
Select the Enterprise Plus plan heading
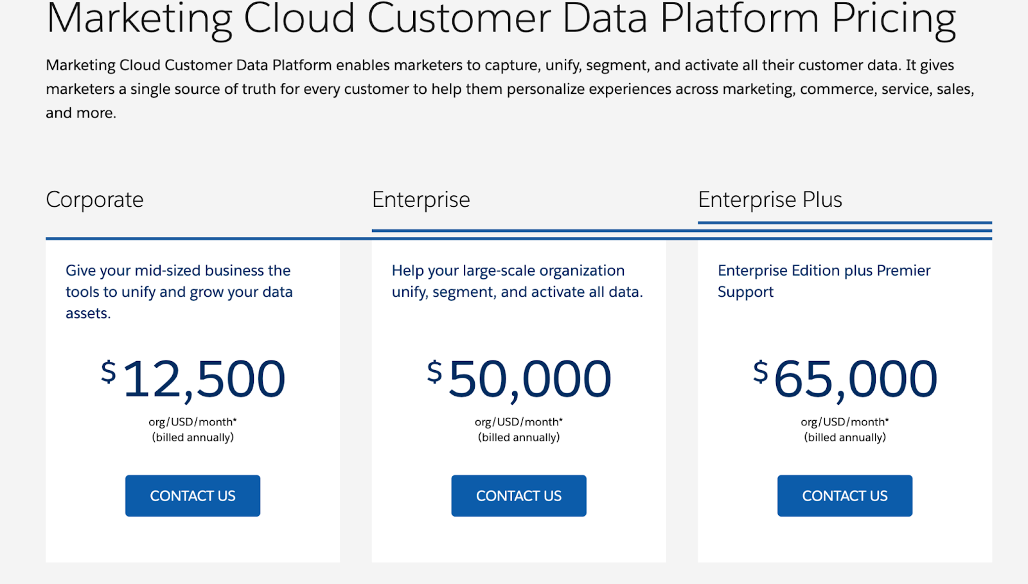[770, 200]
